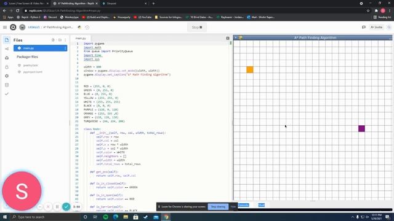Open the Files panel three-dot menu
This screenshot has height=221, width=394.
click(65, 40)
